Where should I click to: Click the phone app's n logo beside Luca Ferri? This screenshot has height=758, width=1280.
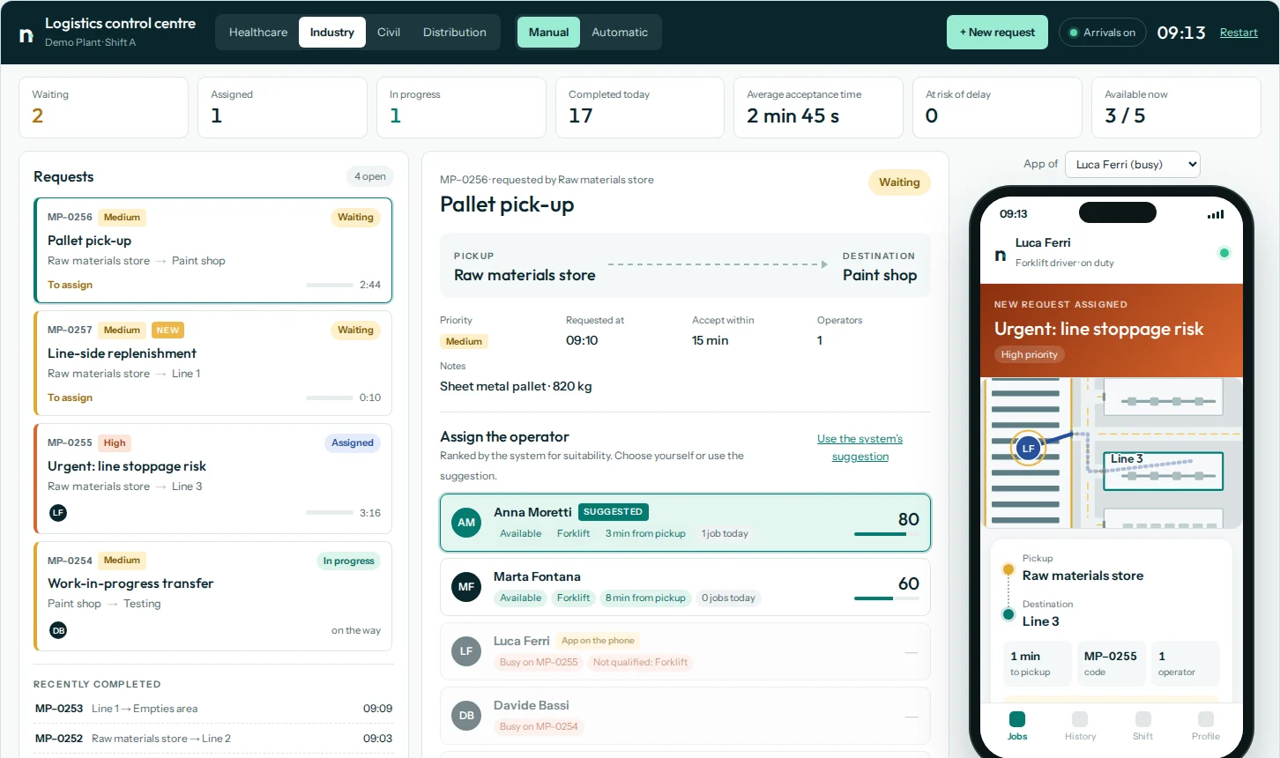click(x=1001, y=255)
